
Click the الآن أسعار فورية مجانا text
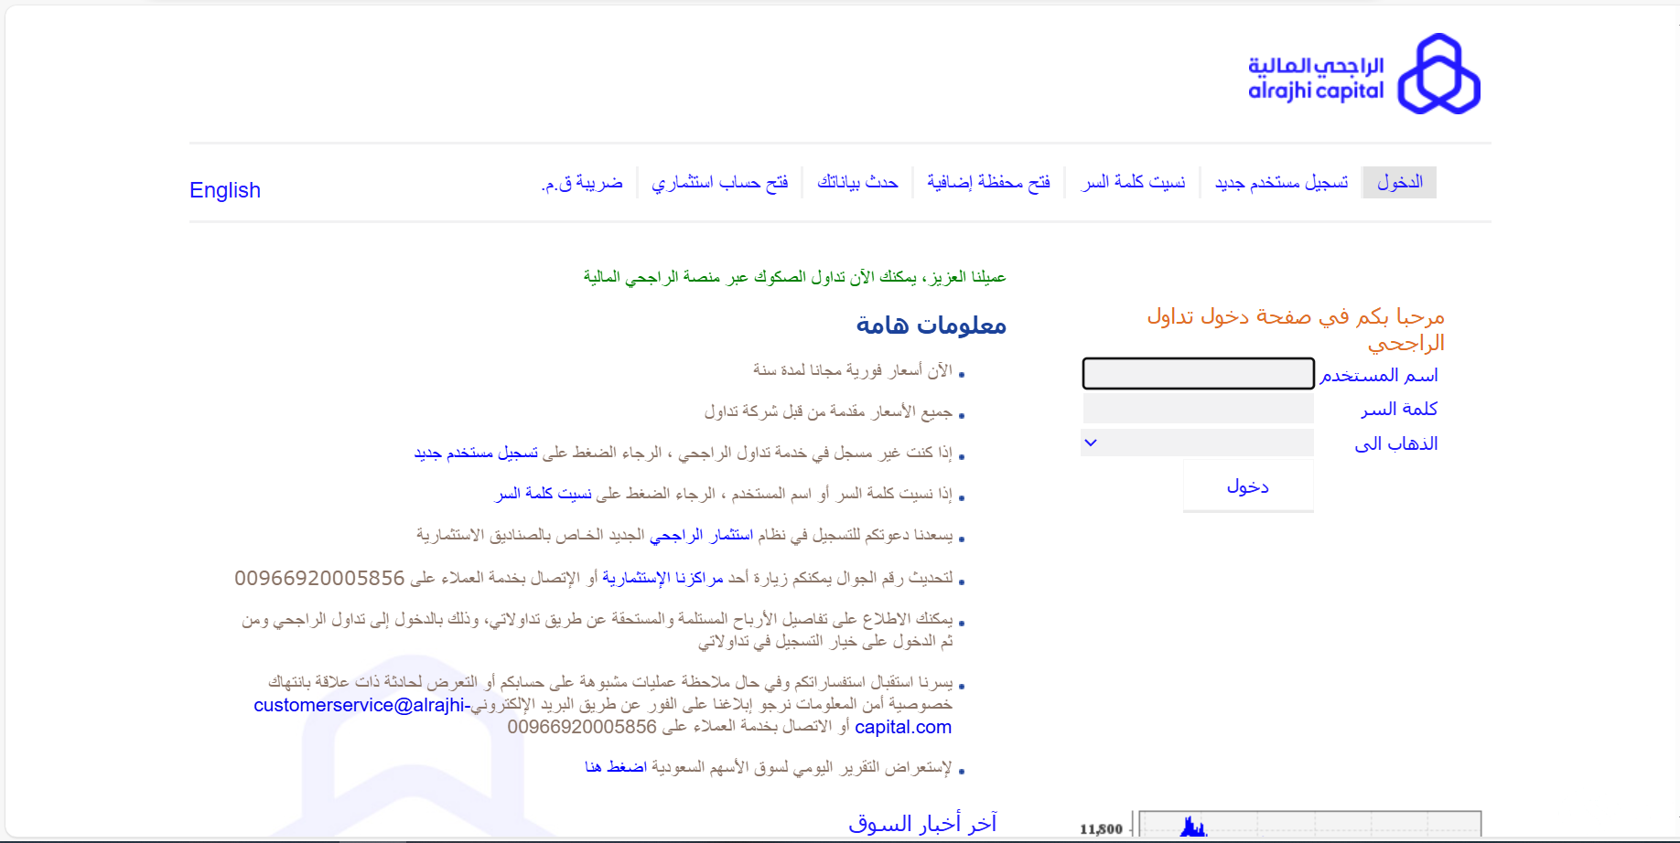pos(853,370)
